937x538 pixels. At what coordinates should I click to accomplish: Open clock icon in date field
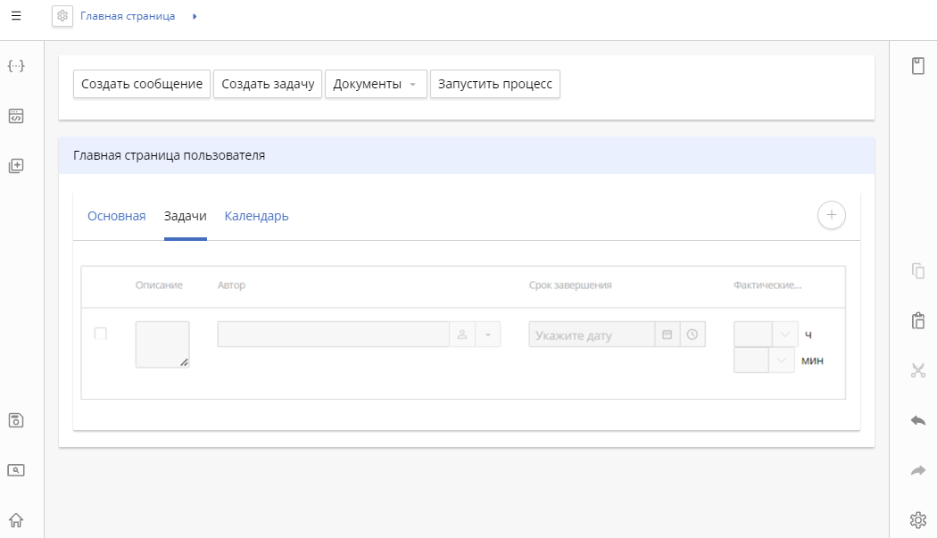[692, 335]
